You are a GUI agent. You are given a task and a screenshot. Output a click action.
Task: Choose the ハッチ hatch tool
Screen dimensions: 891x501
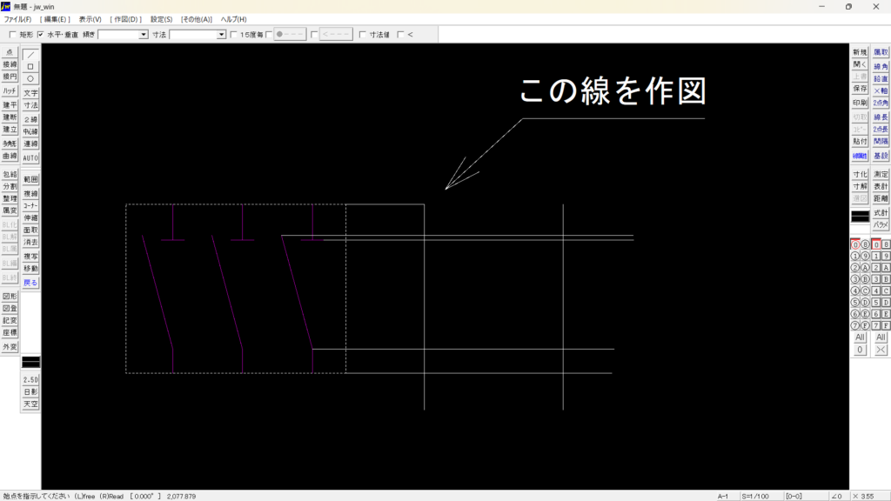pos(10,90)
